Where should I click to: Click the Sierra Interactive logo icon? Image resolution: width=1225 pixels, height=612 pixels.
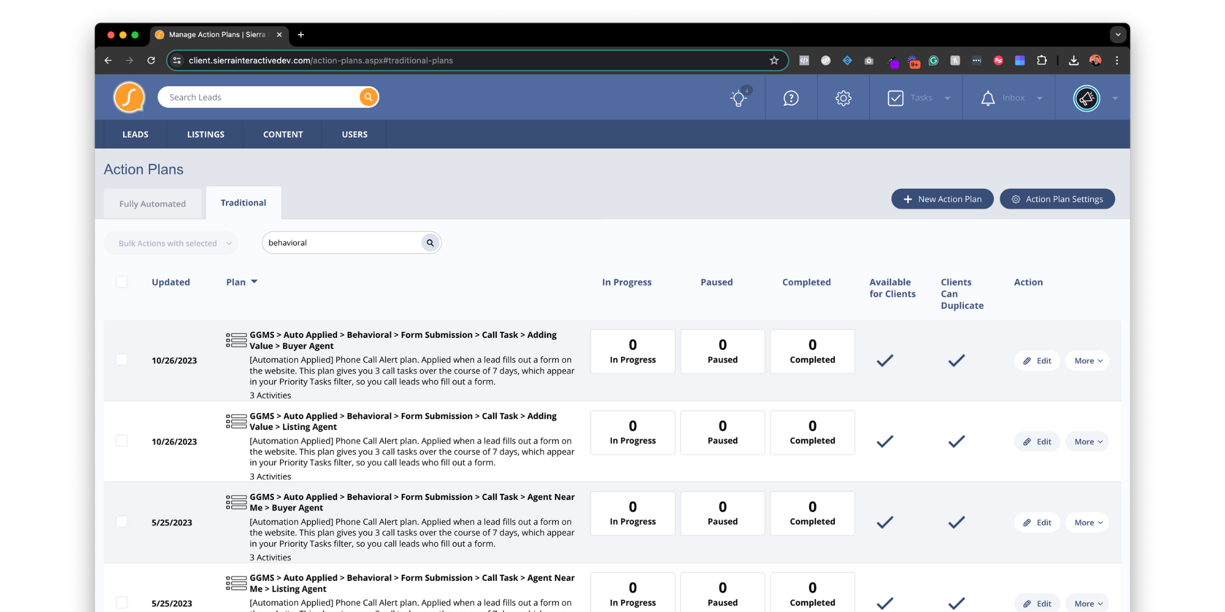pyautogui.click(x=129, y=97)
